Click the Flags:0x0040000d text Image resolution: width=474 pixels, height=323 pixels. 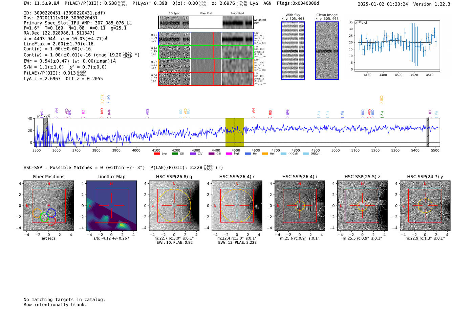pyautogui.click(x=298, y=3)
